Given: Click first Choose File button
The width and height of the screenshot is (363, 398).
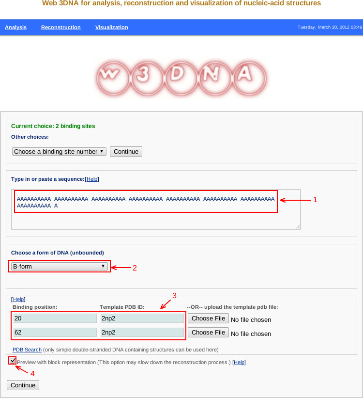Looking at the screenshot, I should [x=209, y=318].
